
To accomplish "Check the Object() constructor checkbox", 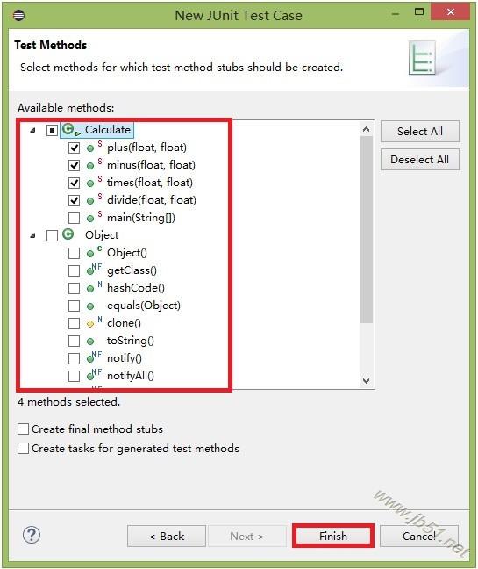I will [x=74, y=253].
